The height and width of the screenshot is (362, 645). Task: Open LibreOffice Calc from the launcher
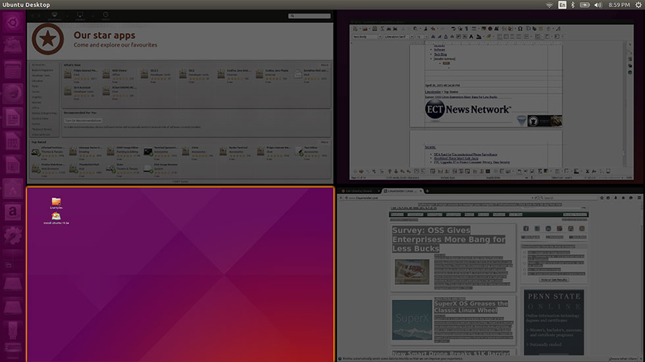13,141
